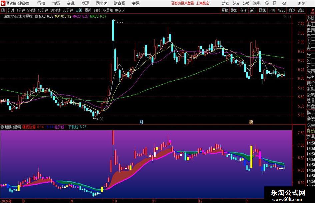
Task: Switch to 30分钟 period tab
Action: pos(55,10)
